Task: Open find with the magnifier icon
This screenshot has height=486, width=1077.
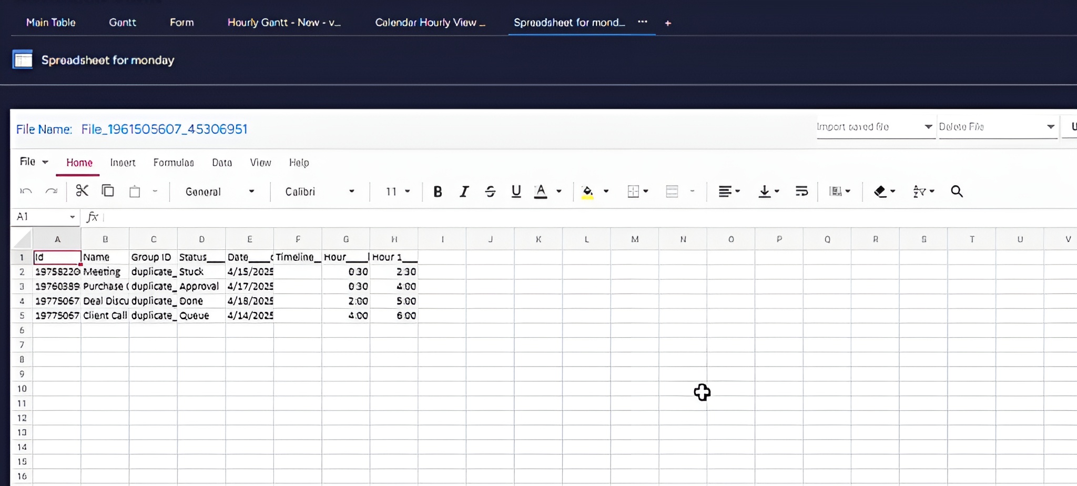Action: click(957, 191)
